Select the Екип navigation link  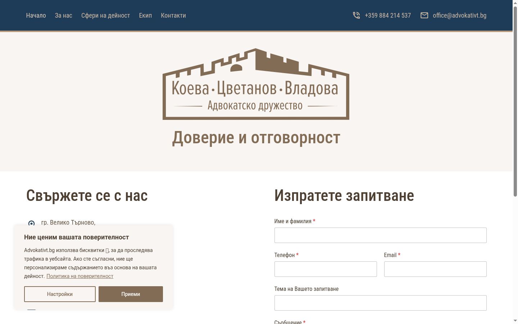coord(145,15)
